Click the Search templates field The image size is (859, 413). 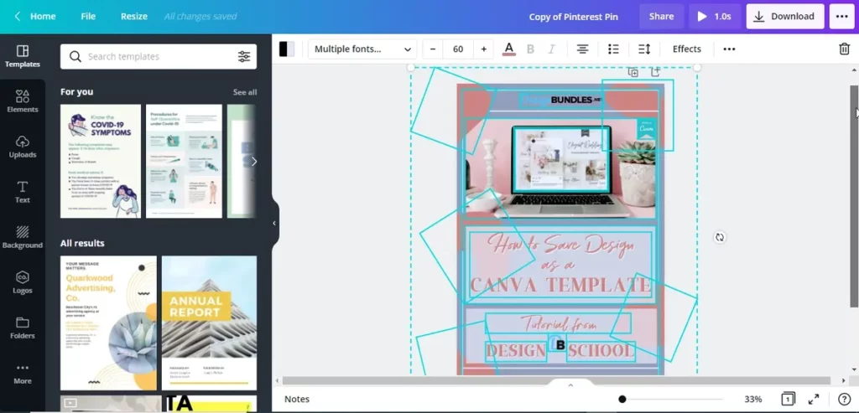pyautogui.click(x=159, y=56)
